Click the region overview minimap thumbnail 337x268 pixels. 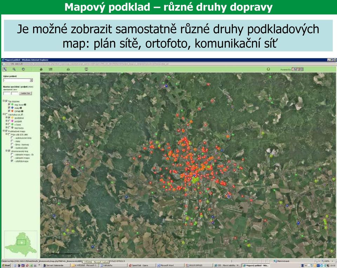tap(21, 244)
